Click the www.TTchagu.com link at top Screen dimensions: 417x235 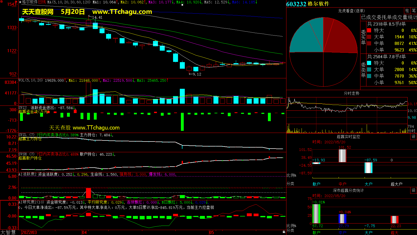(122, 12)
